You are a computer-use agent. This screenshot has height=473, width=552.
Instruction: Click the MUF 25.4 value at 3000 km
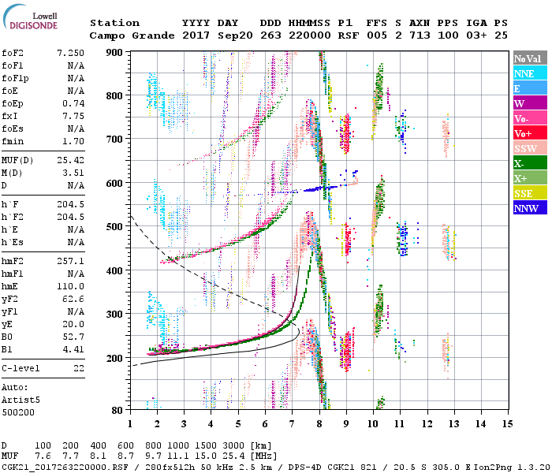tap(234, 456)
